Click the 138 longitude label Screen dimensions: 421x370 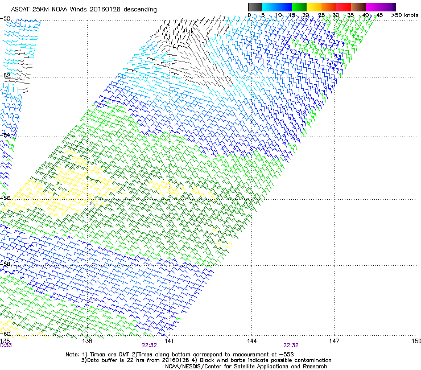click(87, 341)
